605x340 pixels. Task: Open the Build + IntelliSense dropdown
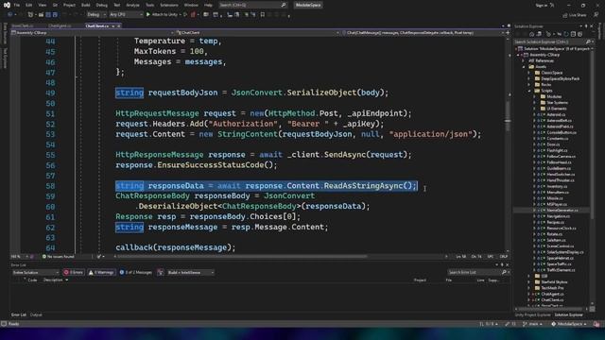pos(191,273)
